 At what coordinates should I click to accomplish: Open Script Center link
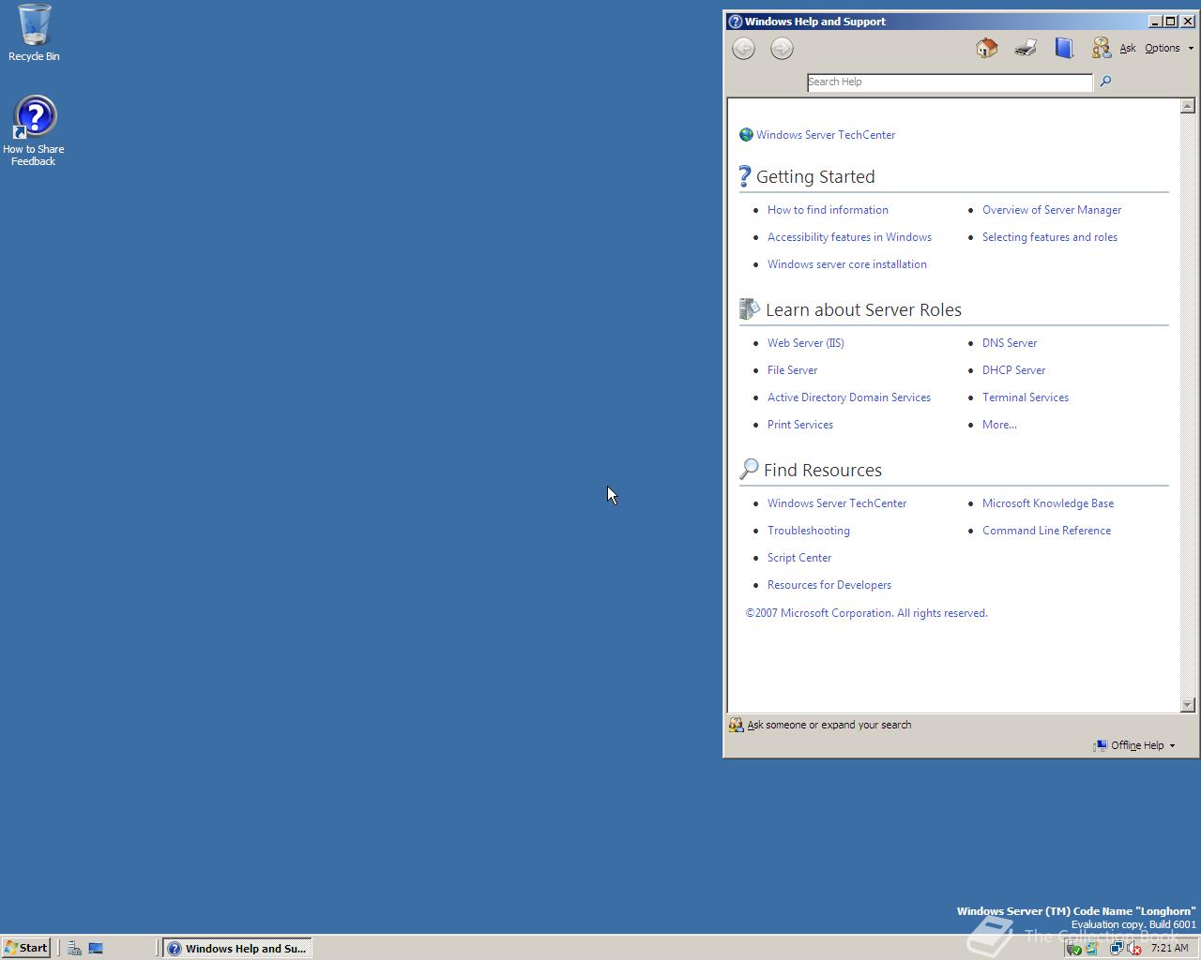tap(799, 558)
